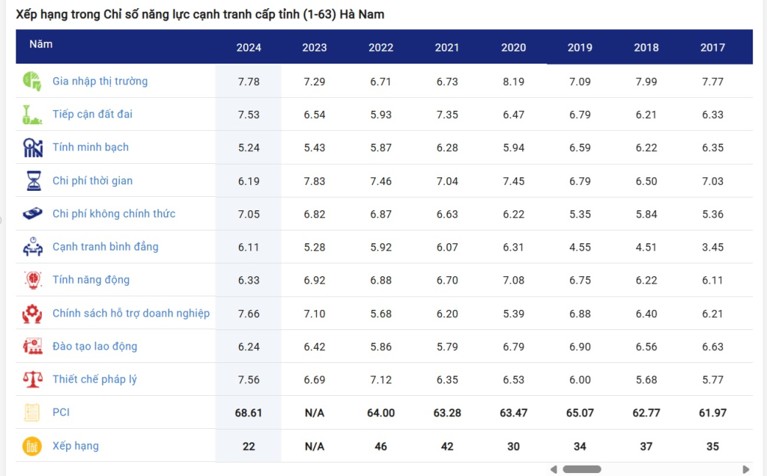
Task: Click the Năm header cell
Action: pos(41,44)
